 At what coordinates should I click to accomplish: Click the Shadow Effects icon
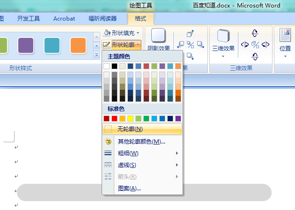coord(158,35)
